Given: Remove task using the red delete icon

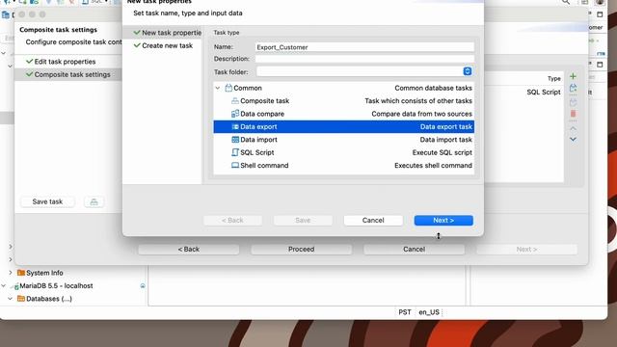Looking at the screenshot, I should (573, 114).
